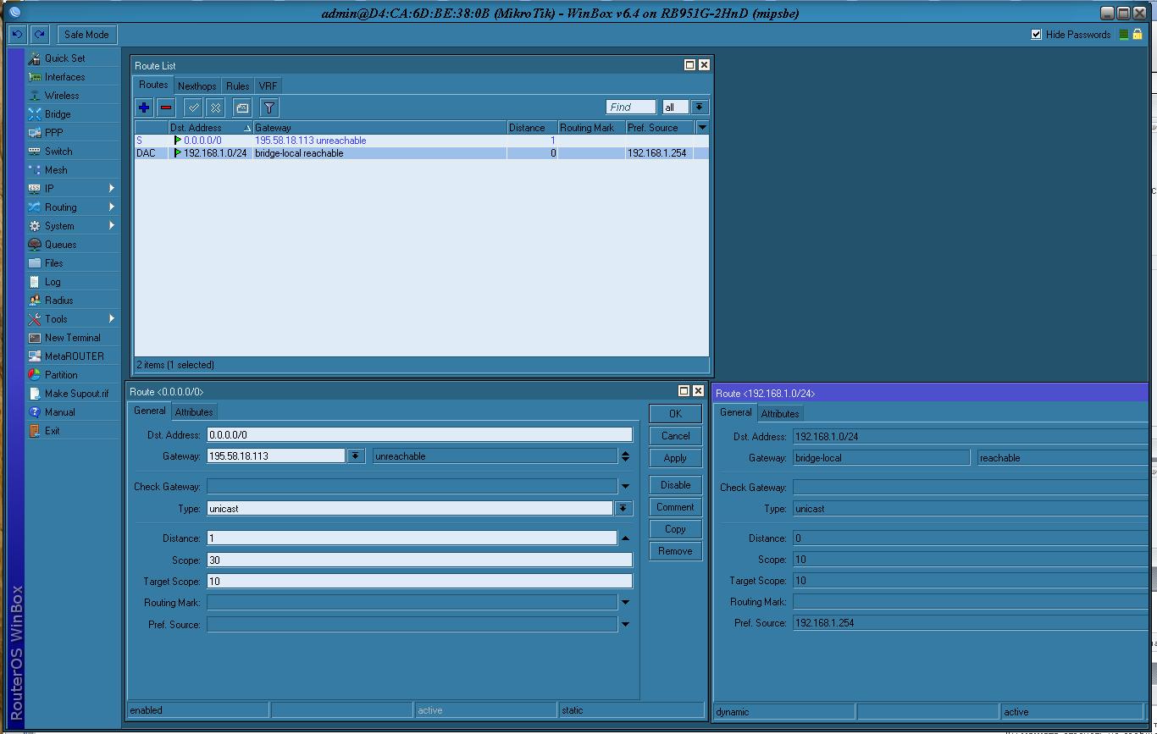This screenshot has height=734, width=1157.
Task: Remove selected route with minus icon
Action: [166, 108]
